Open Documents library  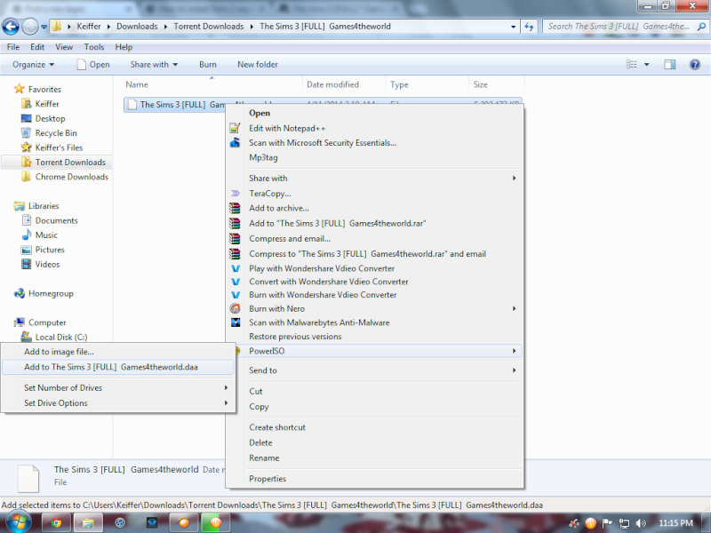pyautogui.click(x=56, y=220)
